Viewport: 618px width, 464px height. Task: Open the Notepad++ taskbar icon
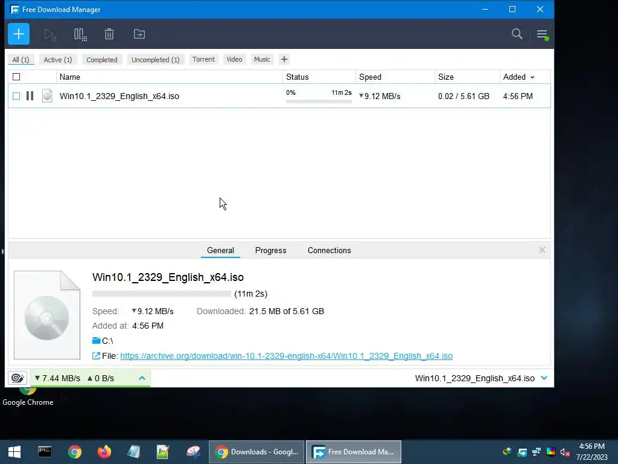coord(163,452)
